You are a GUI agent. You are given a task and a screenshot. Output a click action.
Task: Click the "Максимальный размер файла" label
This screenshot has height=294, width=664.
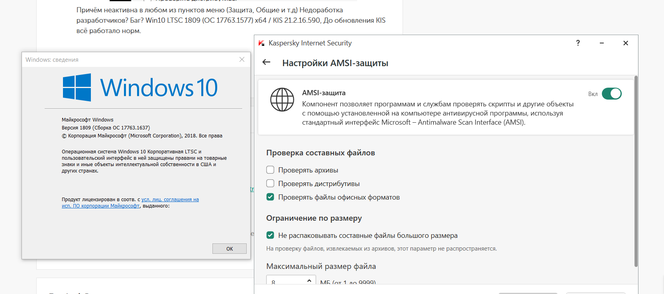coord(321,267)
